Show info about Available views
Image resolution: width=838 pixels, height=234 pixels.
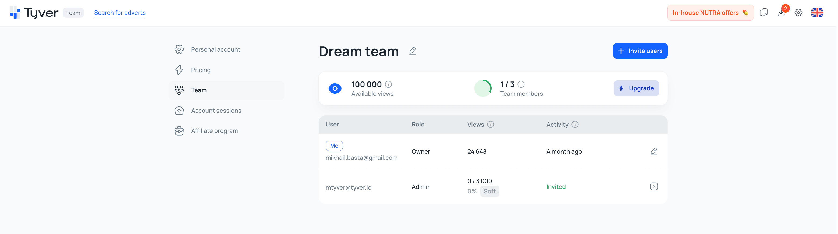[x=388, y=84]
